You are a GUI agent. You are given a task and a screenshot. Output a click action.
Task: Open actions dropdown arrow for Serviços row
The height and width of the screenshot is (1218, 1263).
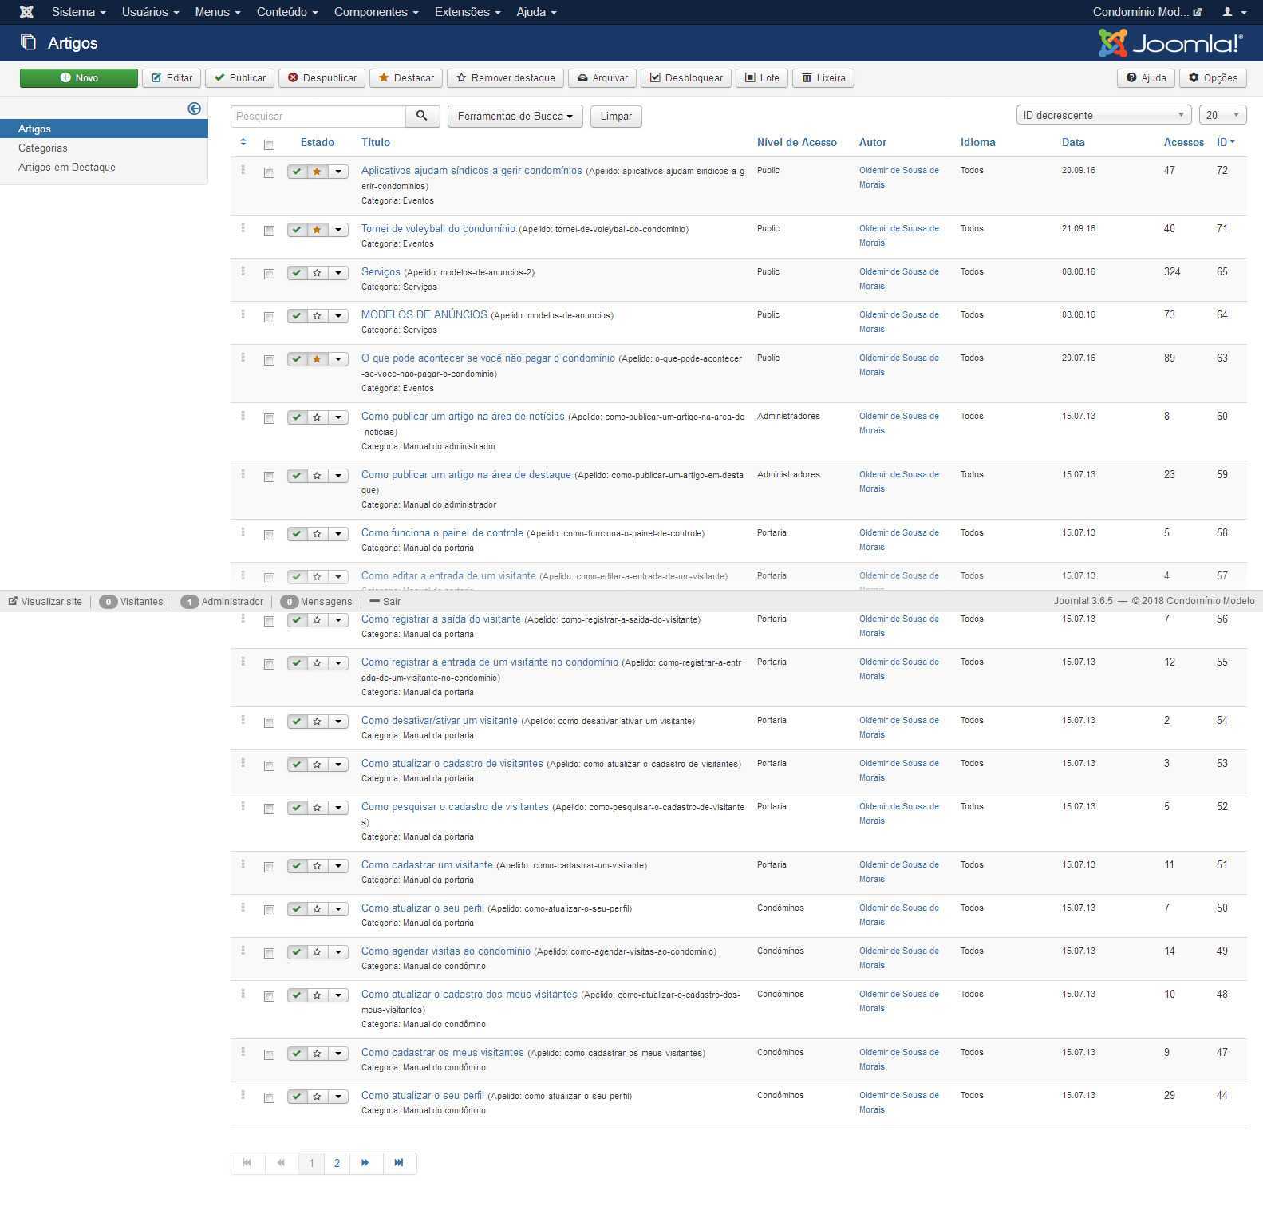[338, 273]
